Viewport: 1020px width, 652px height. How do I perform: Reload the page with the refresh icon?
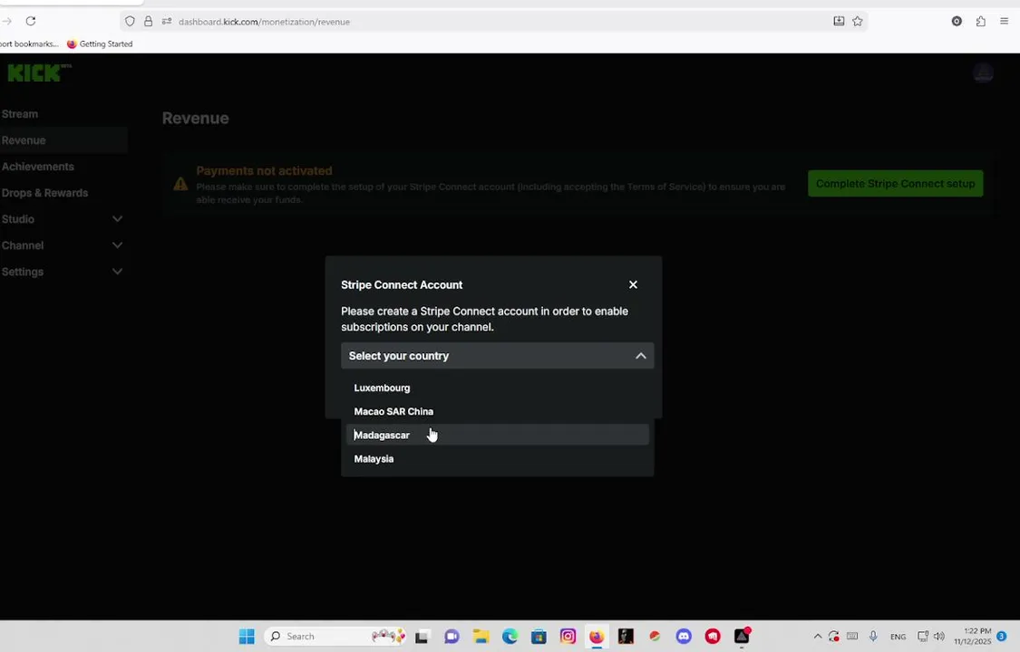pos(31,22)
